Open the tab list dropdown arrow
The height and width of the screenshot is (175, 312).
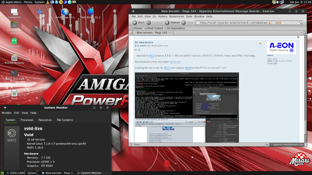click(x=301, y=33)
